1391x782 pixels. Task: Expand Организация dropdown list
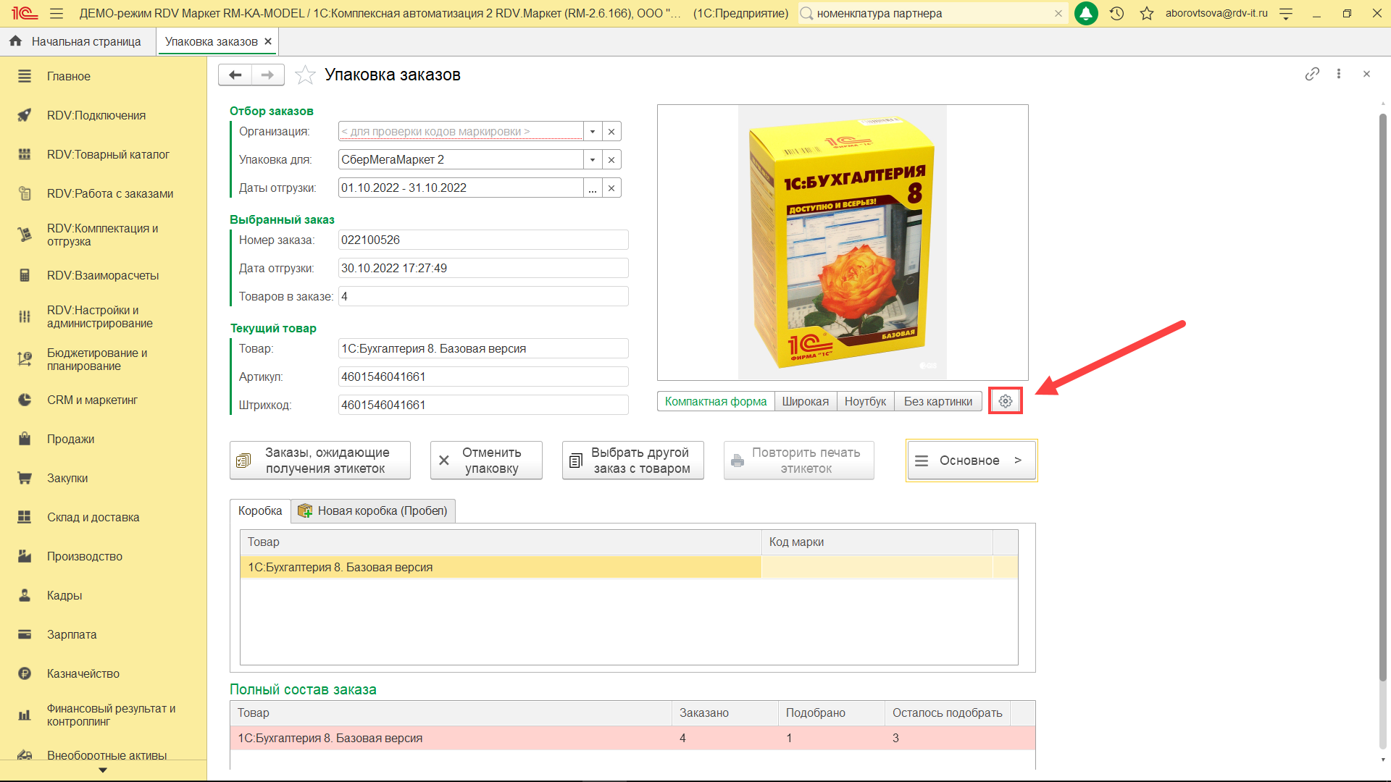pyautogui.click(x=593, y=132)
